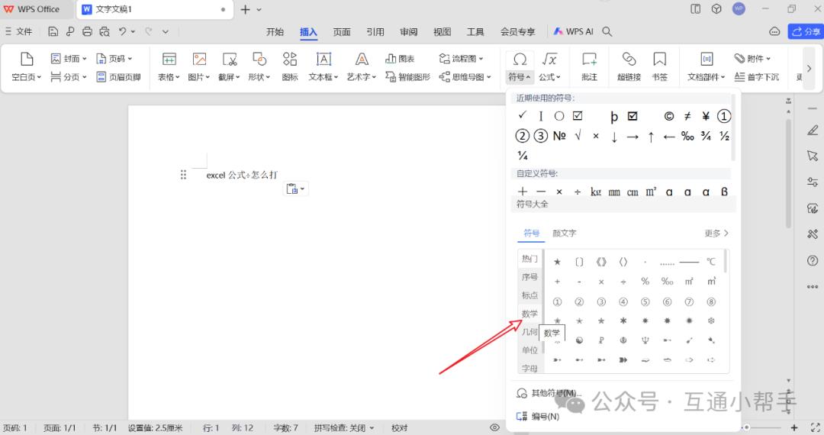
Task: Open the 思维导图 mind map dropdown
Action: [465, 77]
